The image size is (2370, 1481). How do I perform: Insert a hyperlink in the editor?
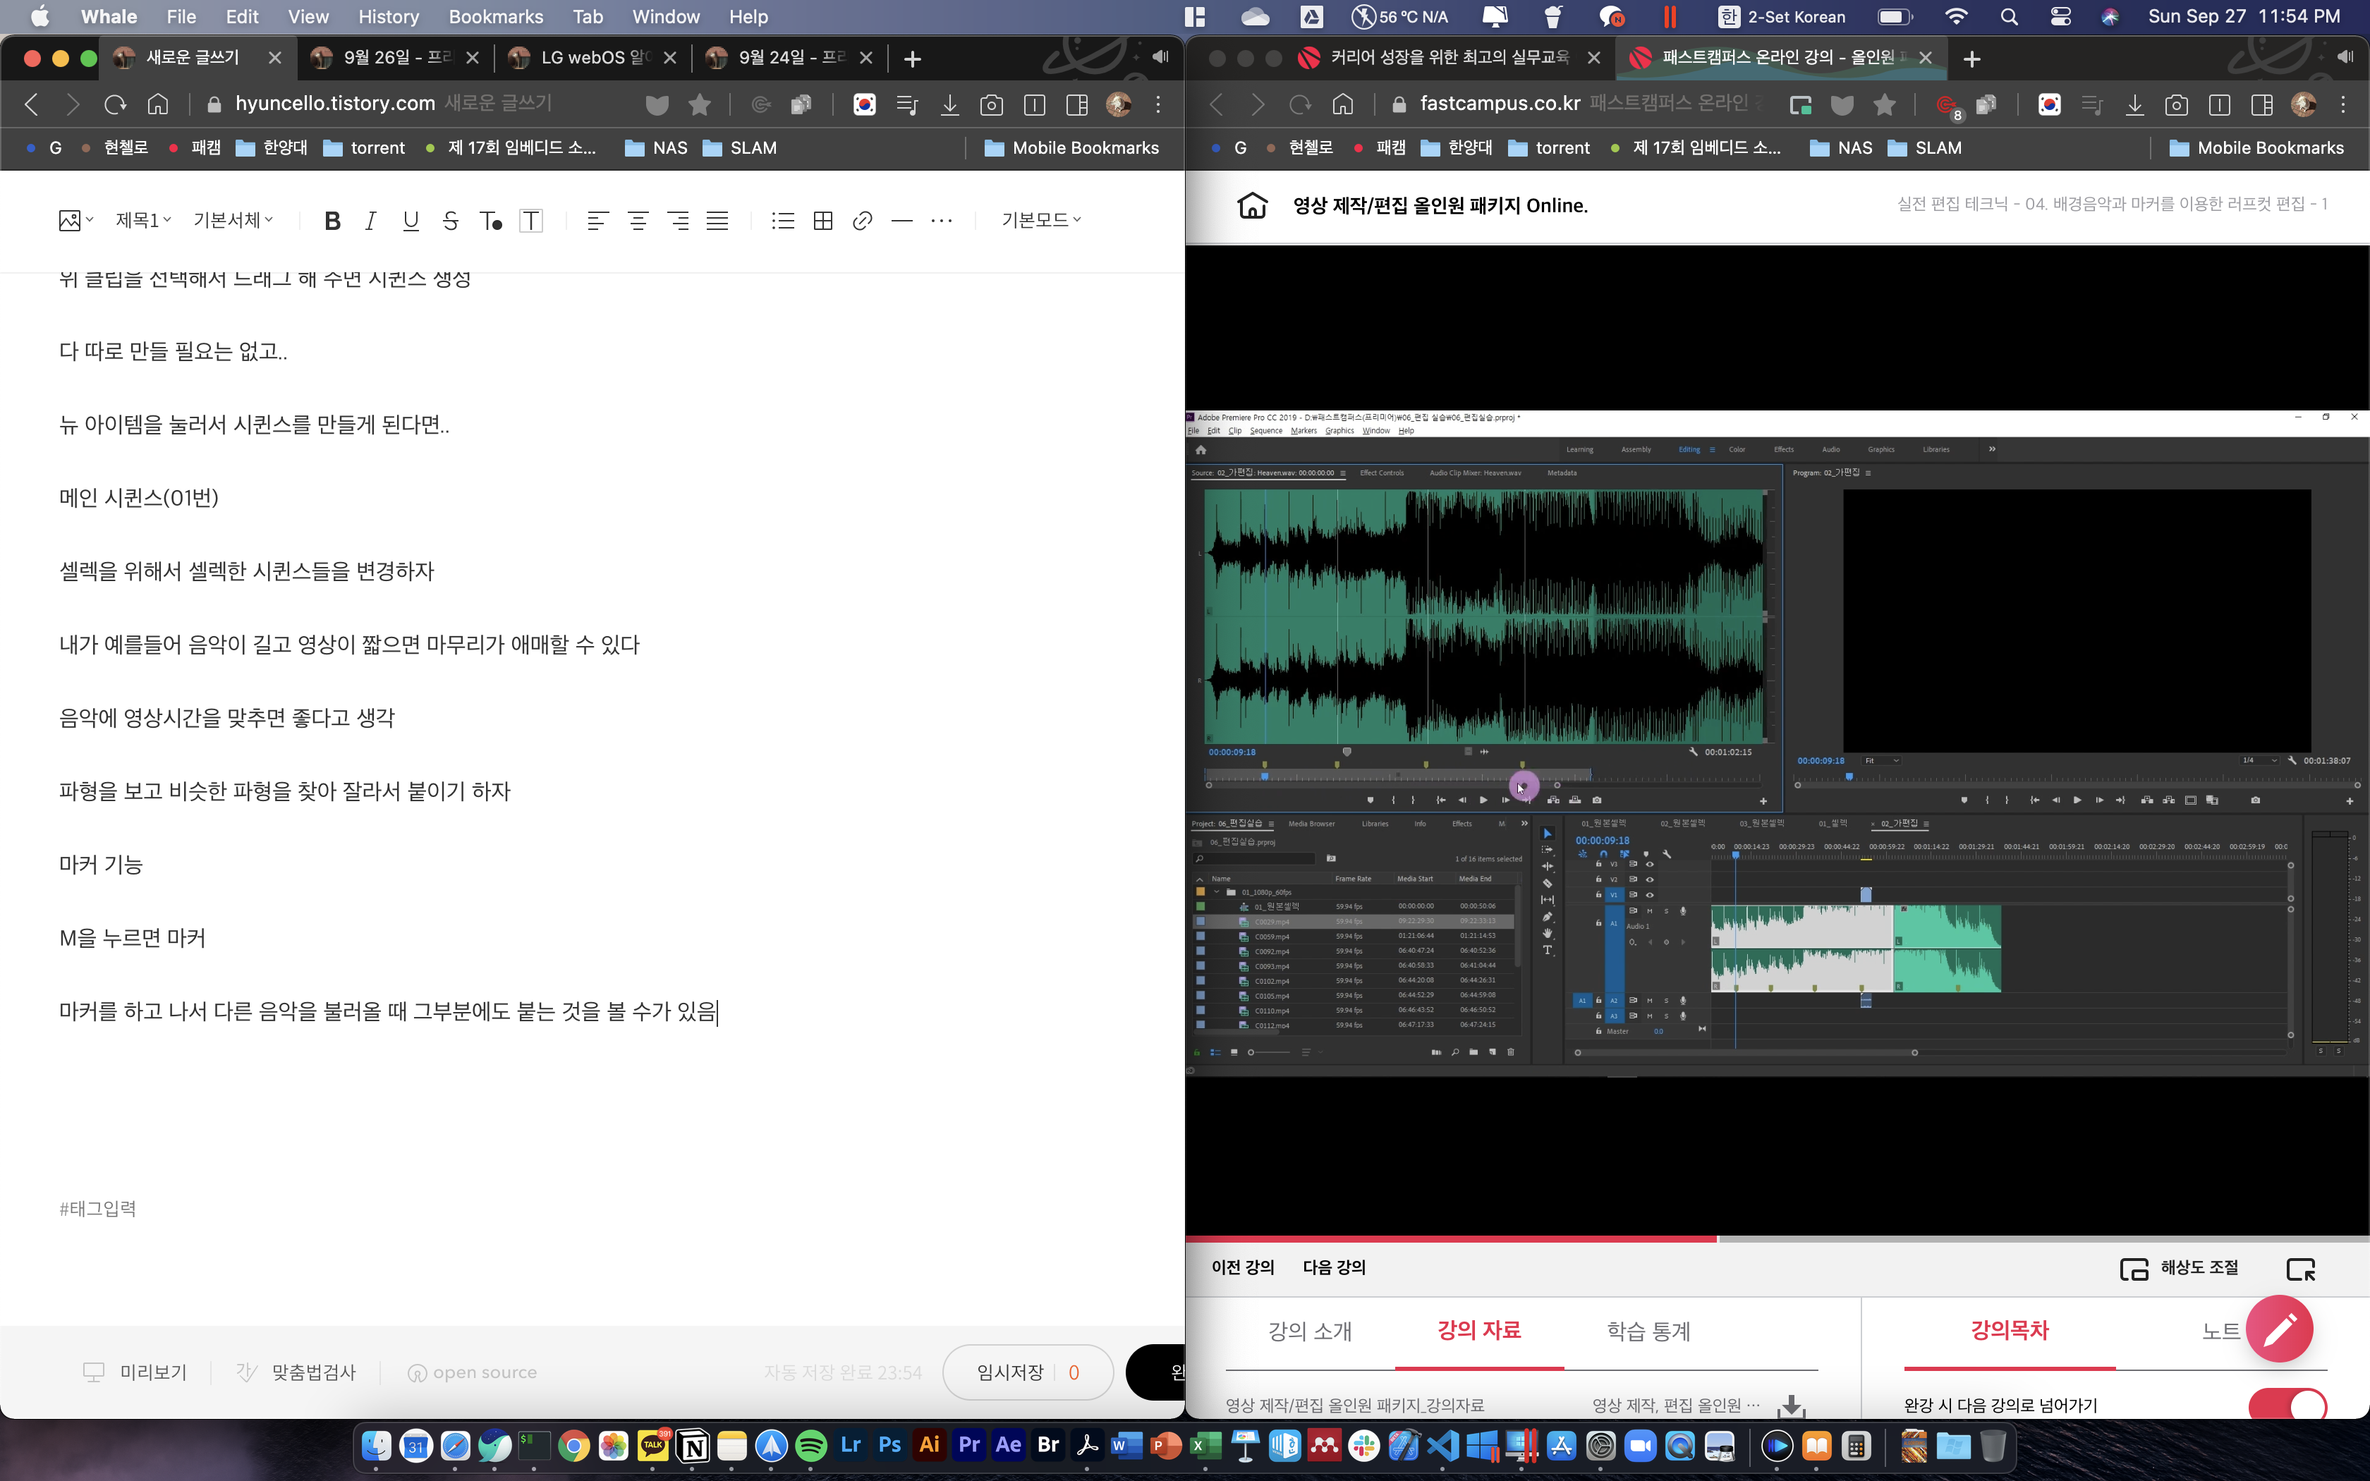coord(862,220)
